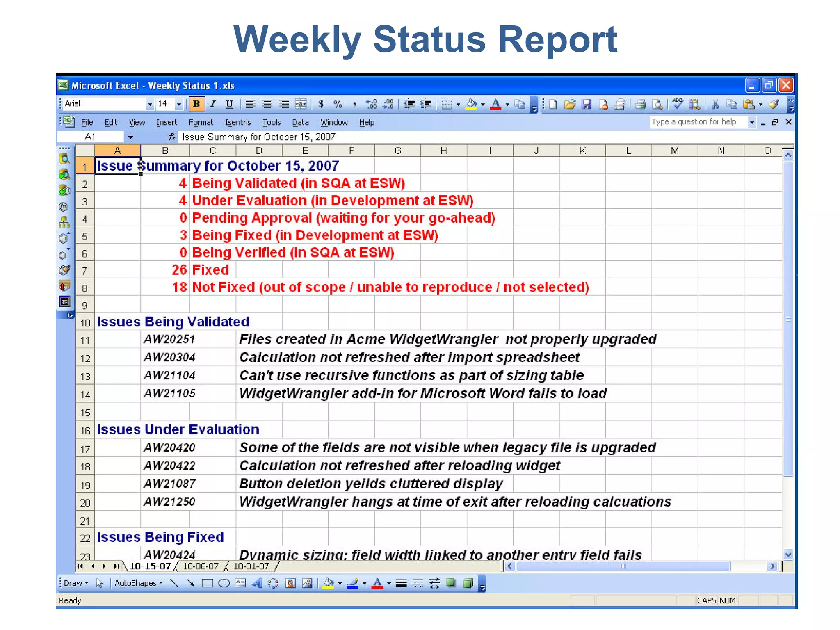
Task: Click the Merge and Center icon
Action: tap(301, 104)
